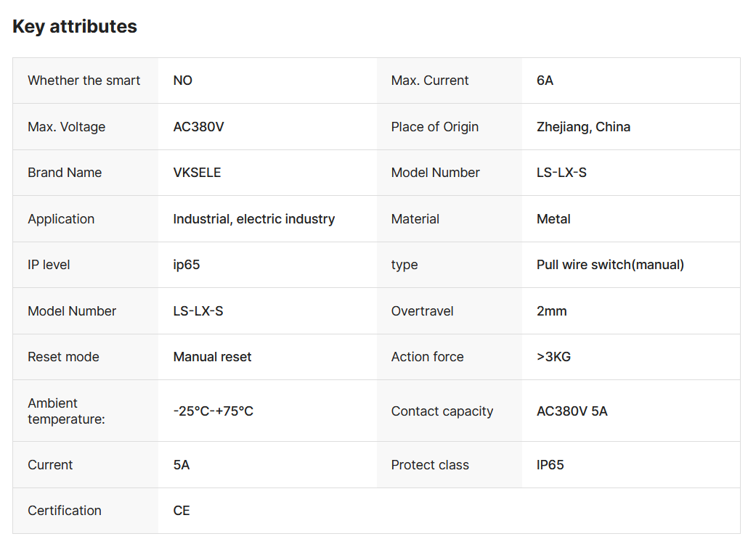Click the 2mm overtravel value

pyautogui.click(x=551, y=311)
